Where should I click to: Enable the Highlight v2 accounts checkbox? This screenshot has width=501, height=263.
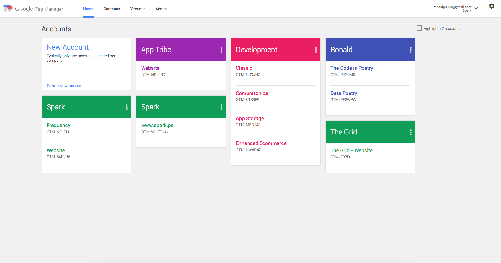coord(419,28)
